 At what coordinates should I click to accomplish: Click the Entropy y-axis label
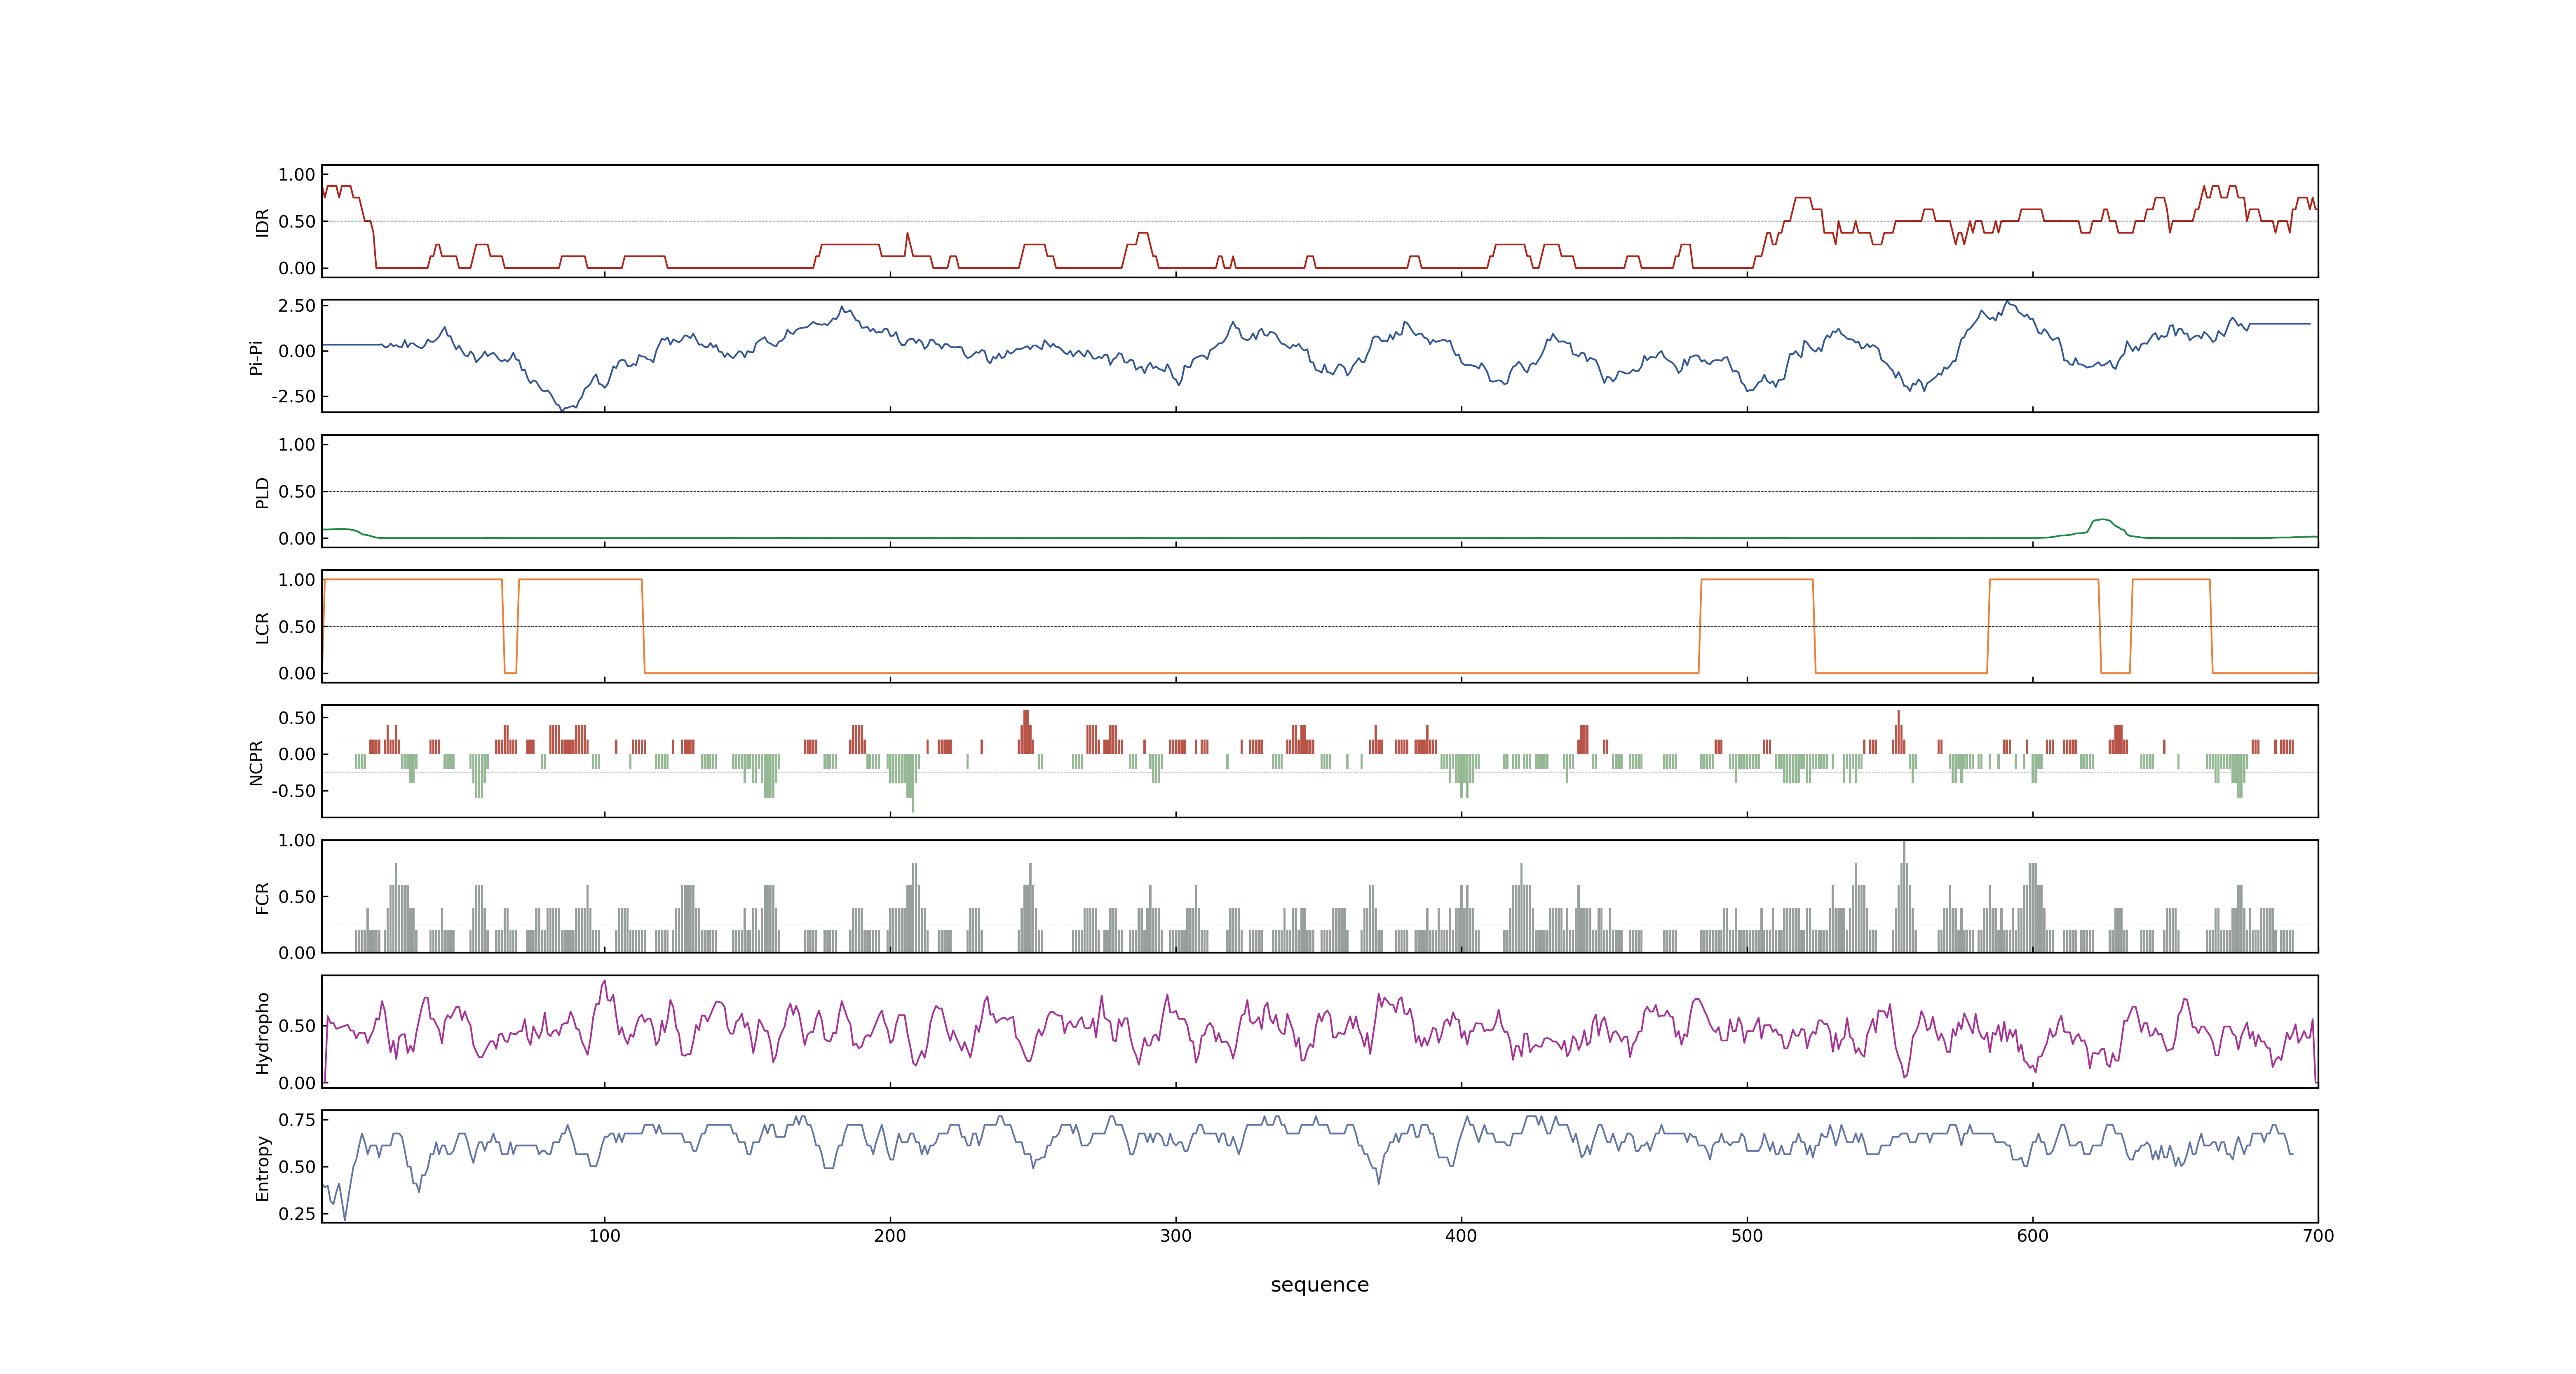(x=263, y=1167)
